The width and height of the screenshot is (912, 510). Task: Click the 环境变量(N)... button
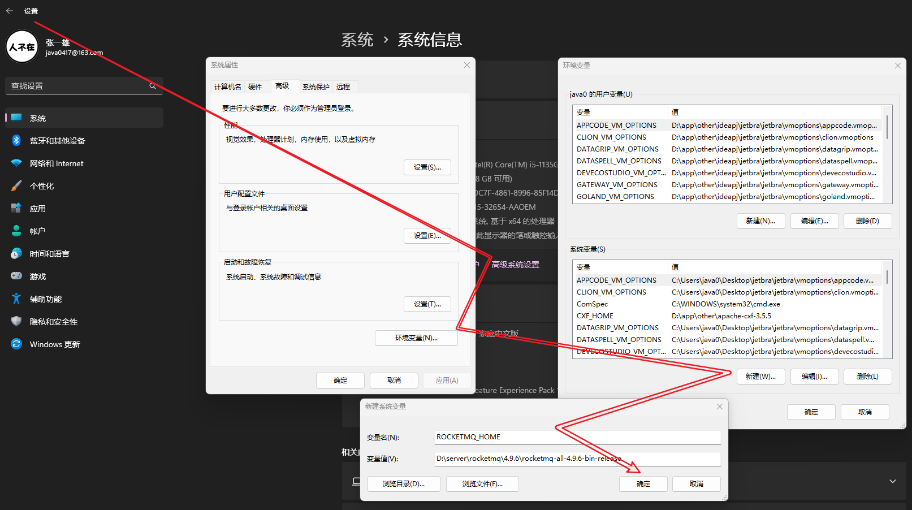pyautogui.click(x=416, y=338)
